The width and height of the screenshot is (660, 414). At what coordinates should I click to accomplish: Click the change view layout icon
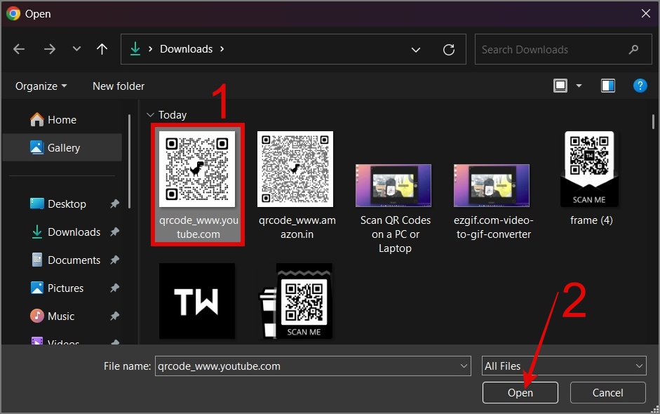(x=560, y=86)
